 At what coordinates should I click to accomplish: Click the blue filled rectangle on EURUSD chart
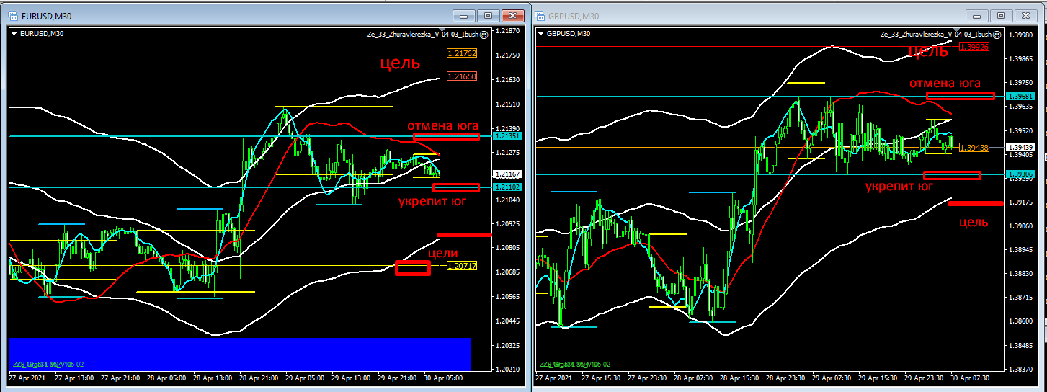240,354
